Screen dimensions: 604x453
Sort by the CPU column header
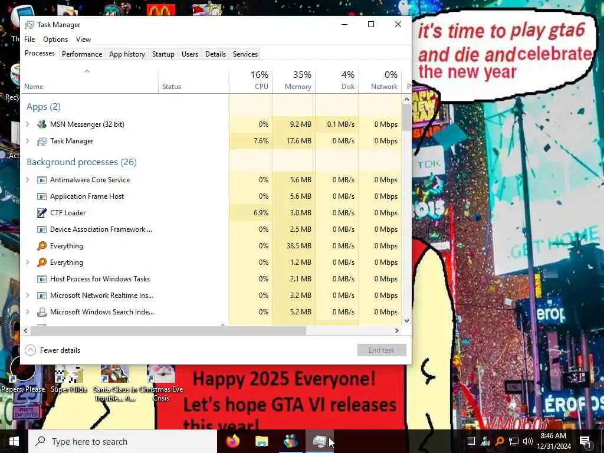(x=251, y=81)
